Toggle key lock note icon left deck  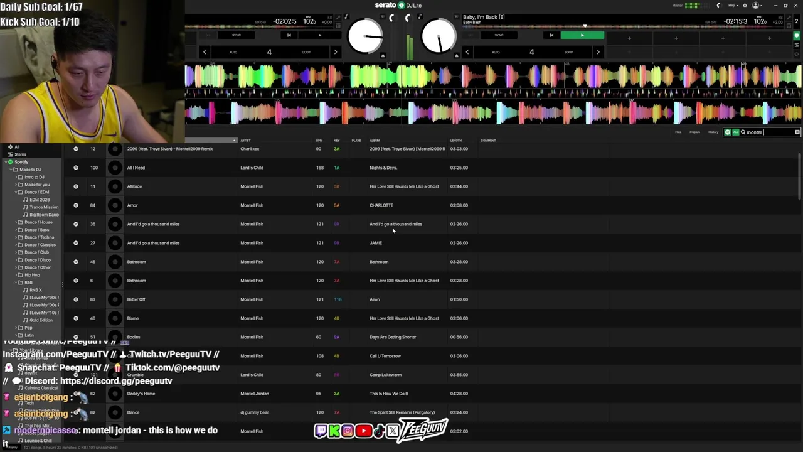346,17
